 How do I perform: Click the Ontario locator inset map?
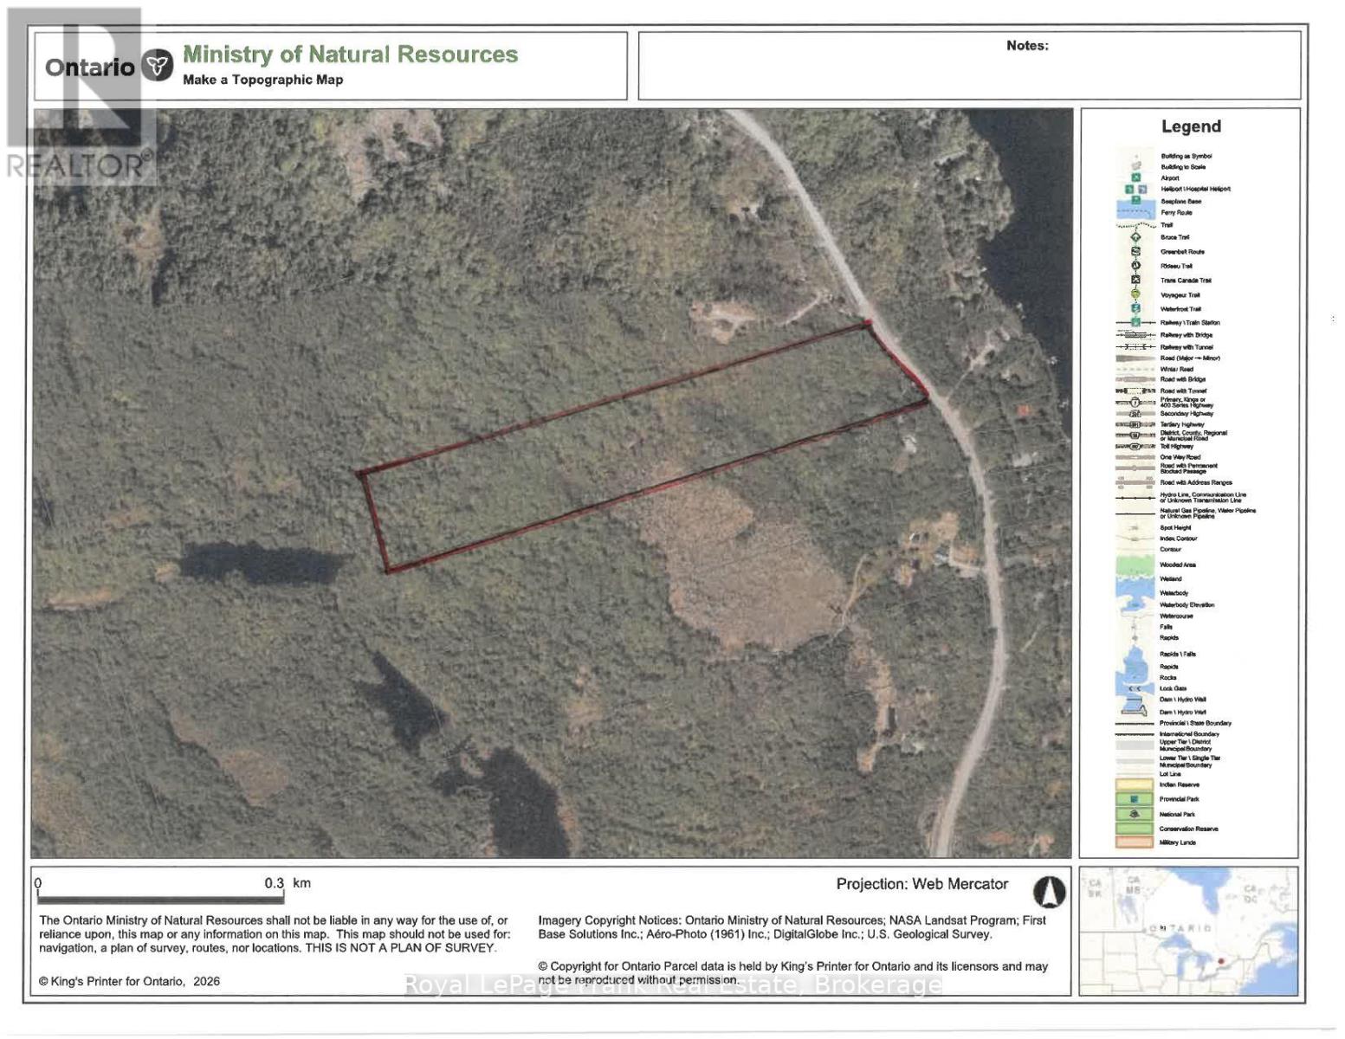[x=1188, y=932]
